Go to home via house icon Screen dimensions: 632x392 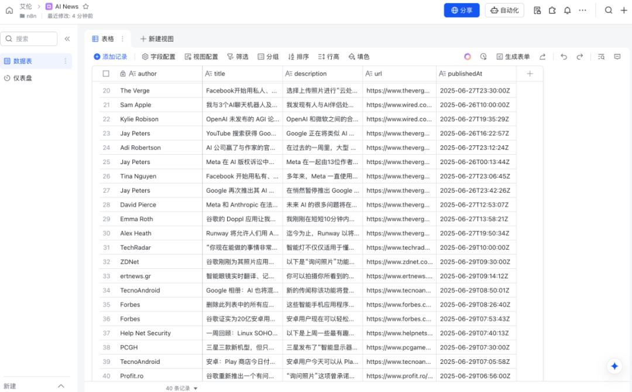coord(9,10)
